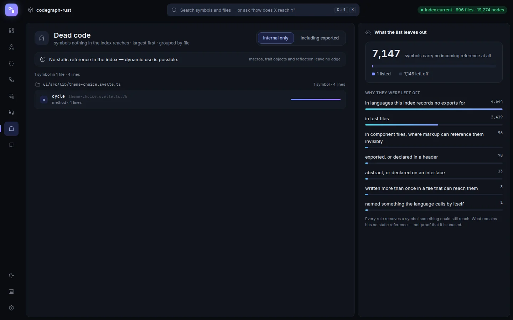Click the magnifier icon in search bar
Image resolution: width=513 pixels, height=320 pixels.
[x=174, y=10]
